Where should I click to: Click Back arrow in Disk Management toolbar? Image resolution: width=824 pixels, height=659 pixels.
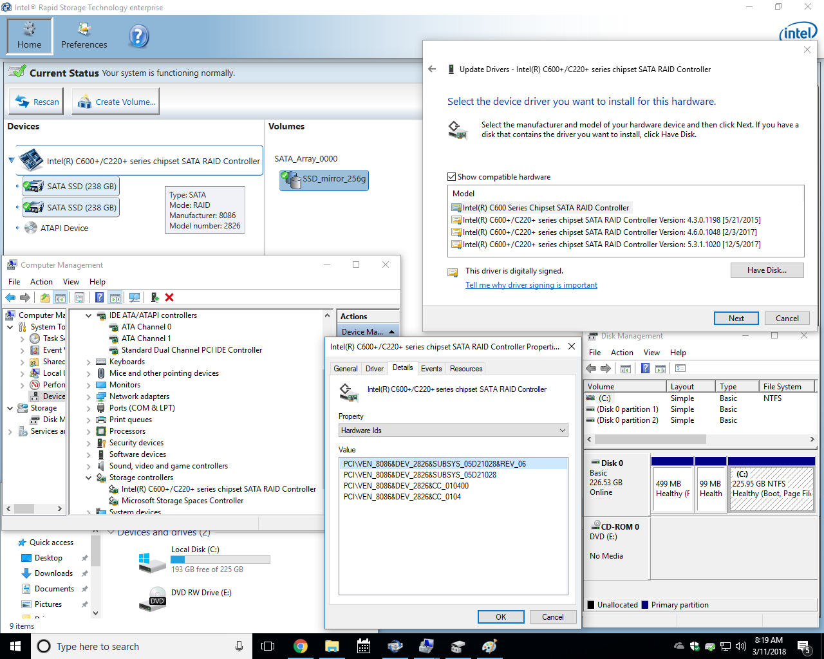pos(591,369)
